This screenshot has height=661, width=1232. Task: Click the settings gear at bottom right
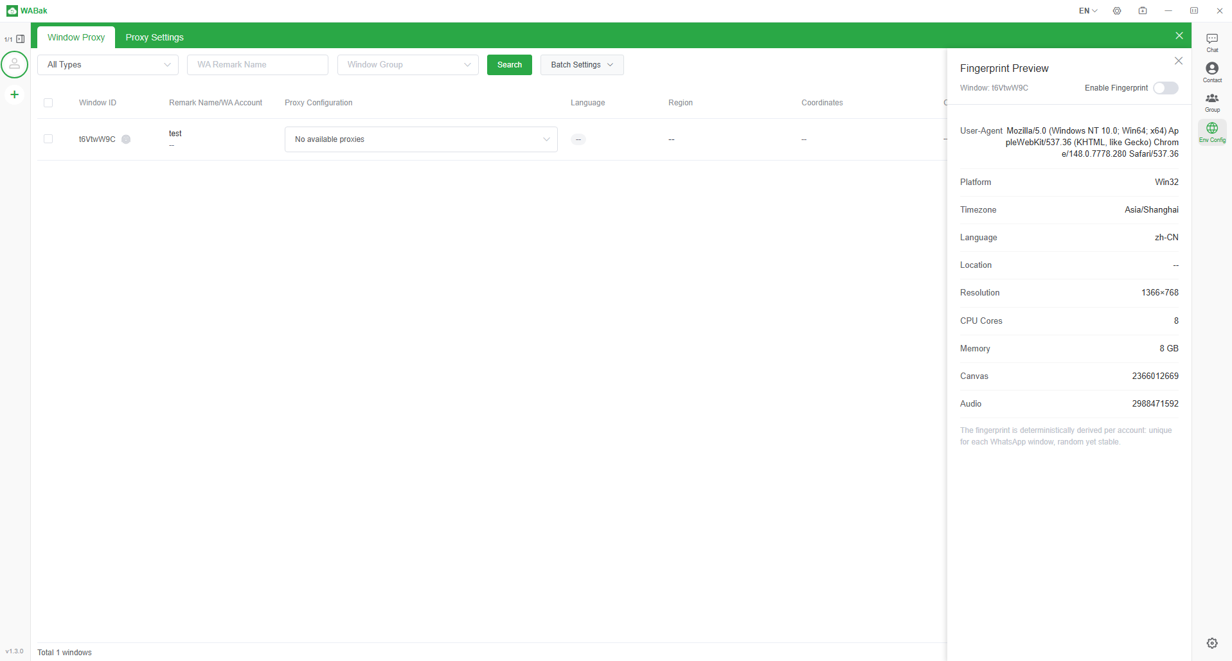tap(1212, 643)
